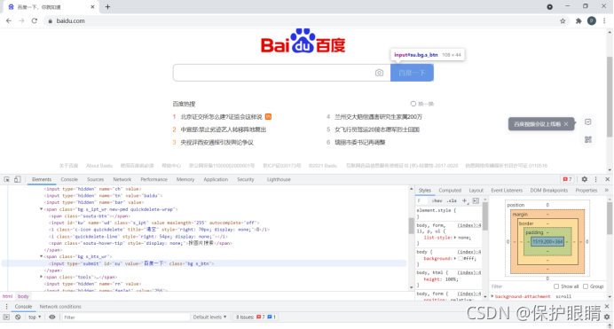Viewport: 614px width, 329px height.
Task: Click the QR code icon on right sidebar
Action: click(x=587, y=139)
